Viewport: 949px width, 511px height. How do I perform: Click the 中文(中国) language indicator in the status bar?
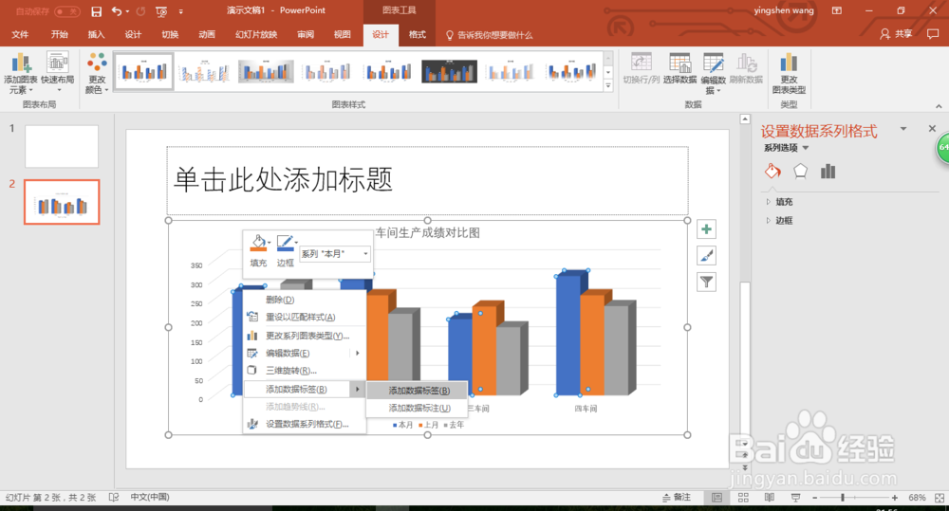pos(150,497)
